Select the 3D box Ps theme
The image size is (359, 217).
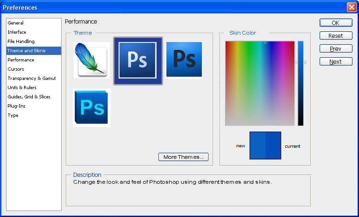(x=92, y=108)
